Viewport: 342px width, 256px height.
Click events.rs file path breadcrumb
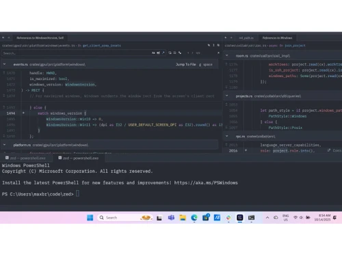click(x=38, y=46)
